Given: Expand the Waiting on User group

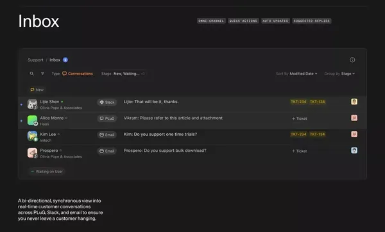Looking at the screenshot, I should (x=47, y=171).
